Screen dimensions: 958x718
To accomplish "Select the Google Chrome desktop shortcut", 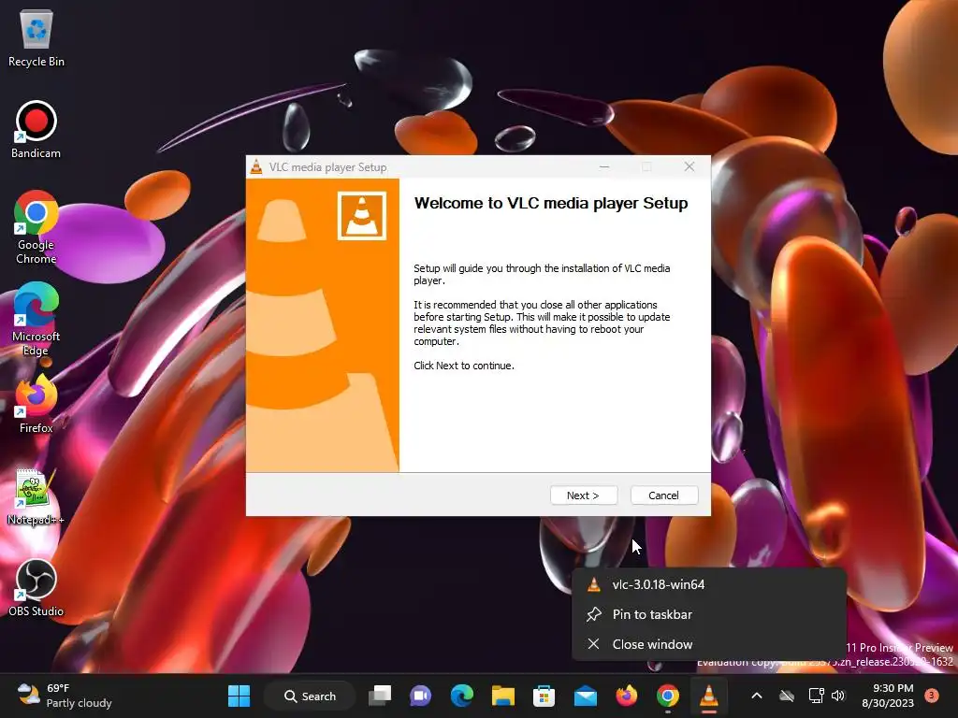I will 36,228.
